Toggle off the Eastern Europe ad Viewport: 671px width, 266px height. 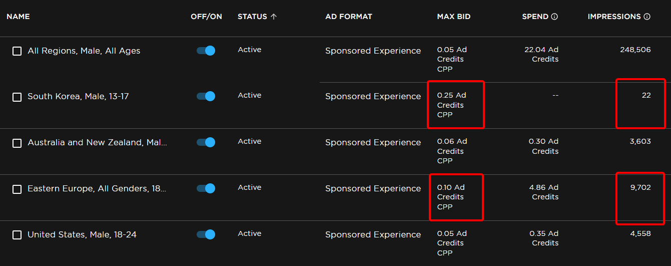pyautogui.click(x=206, y=188)
